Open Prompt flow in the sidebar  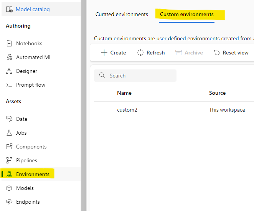coord(30,85)
